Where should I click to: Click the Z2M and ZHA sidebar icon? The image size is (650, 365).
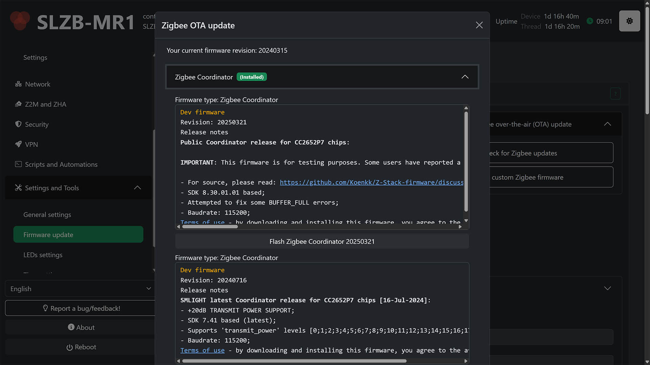coord(18,104)
